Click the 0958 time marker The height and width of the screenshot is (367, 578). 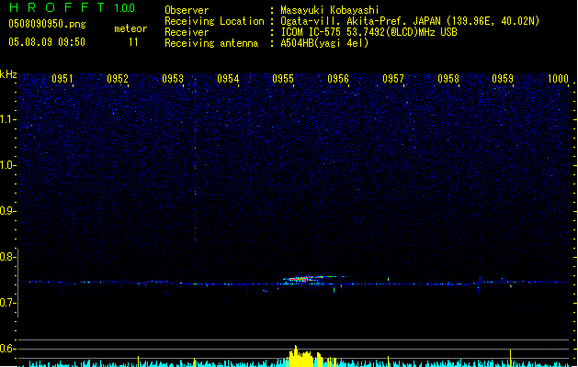pos(448,79)
